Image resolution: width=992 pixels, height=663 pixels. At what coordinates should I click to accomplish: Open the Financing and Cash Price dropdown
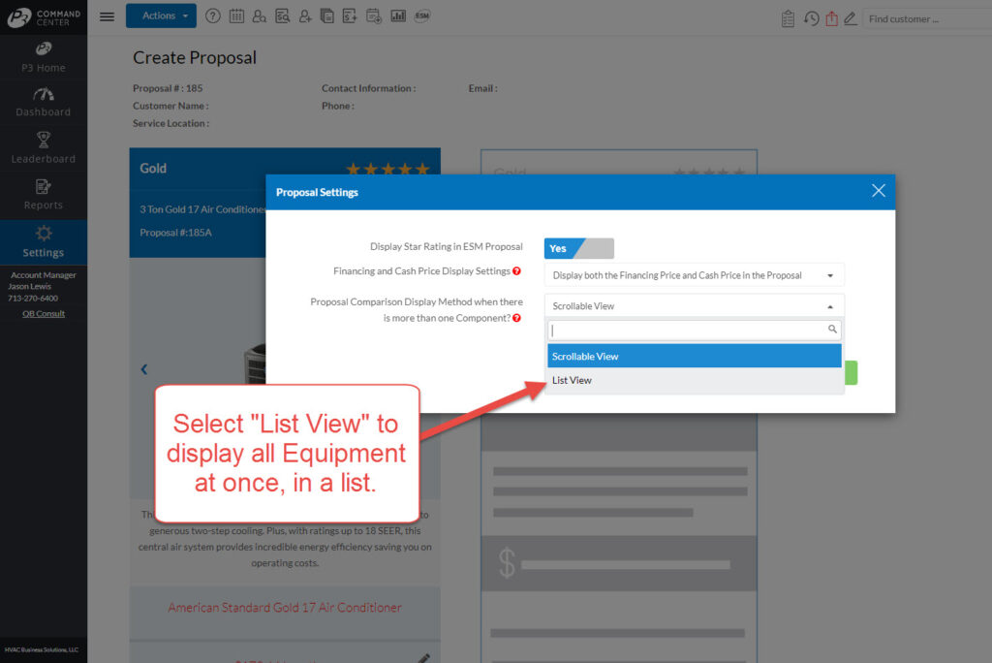click(694, 275)
